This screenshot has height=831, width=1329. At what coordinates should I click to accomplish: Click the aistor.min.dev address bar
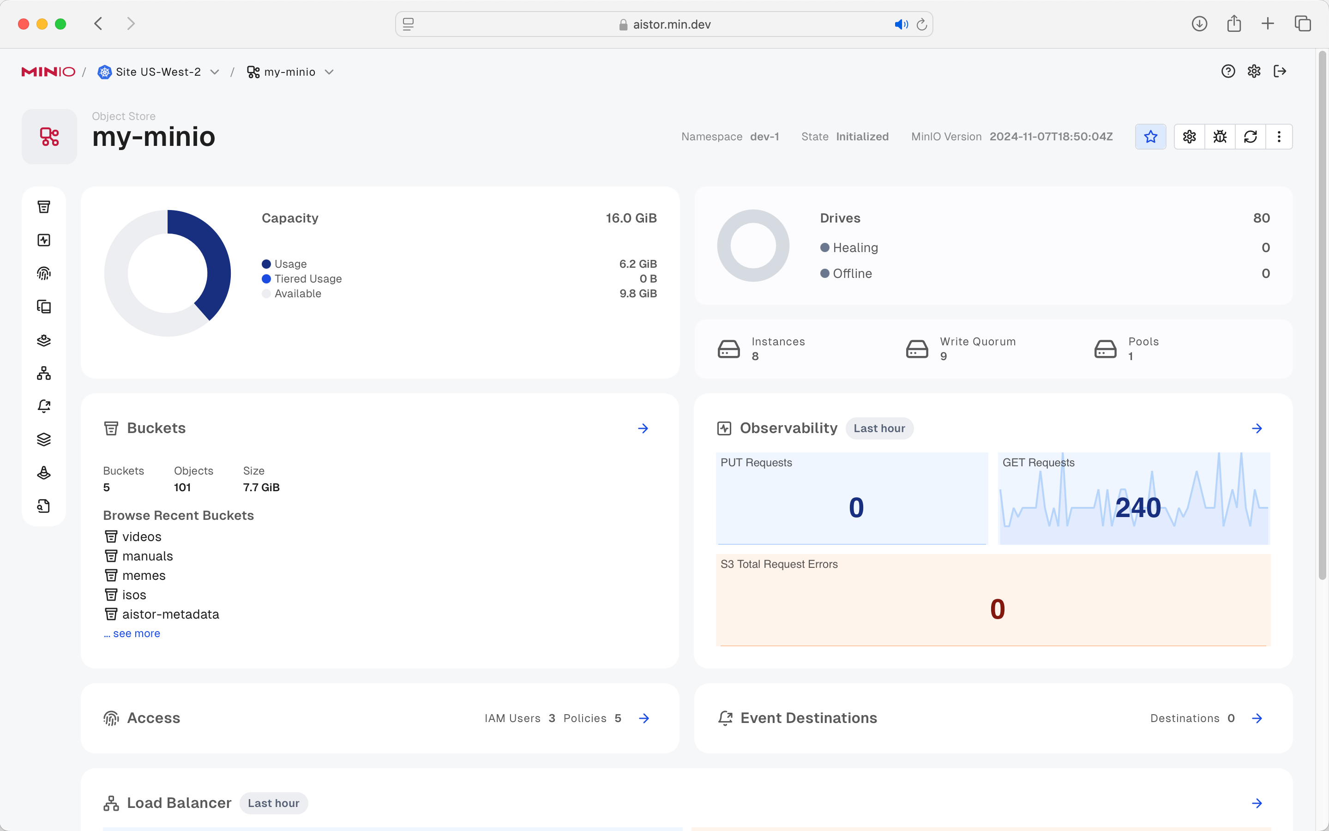(x=664, y=24)
